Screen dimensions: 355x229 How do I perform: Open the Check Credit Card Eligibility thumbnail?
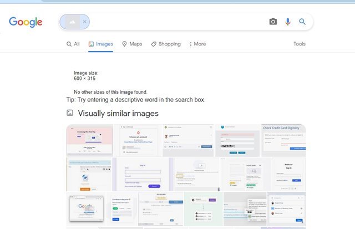coord(283,140)
